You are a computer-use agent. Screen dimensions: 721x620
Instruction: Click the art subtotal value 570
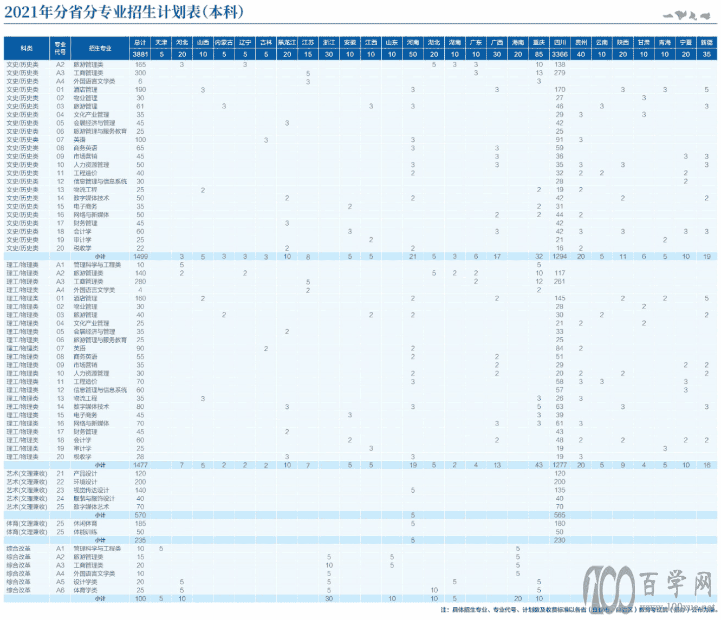[x=140, y=515]
